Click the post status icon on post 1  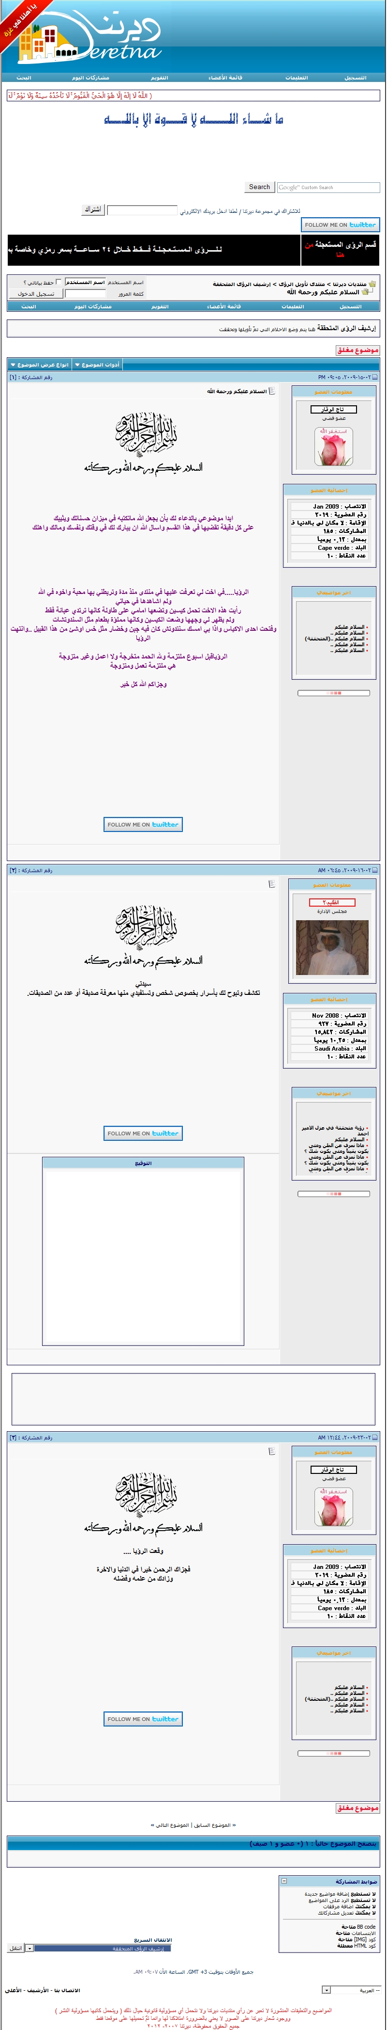pos(374,378)
